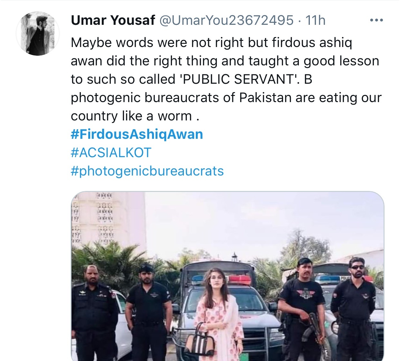
Task: Tap the words 'country like a worm'
Action: pyautogui.click(x=131, y=116)
